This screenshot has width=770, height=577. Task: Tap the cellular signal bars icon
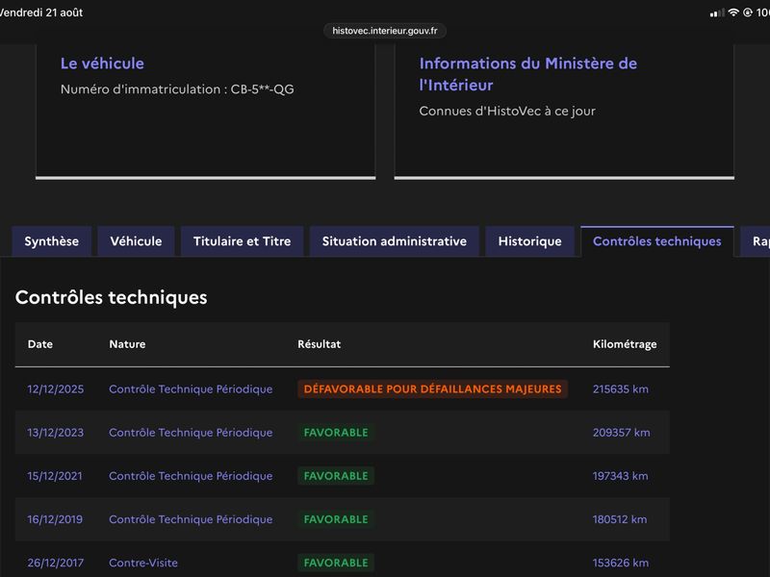(717, 13)
